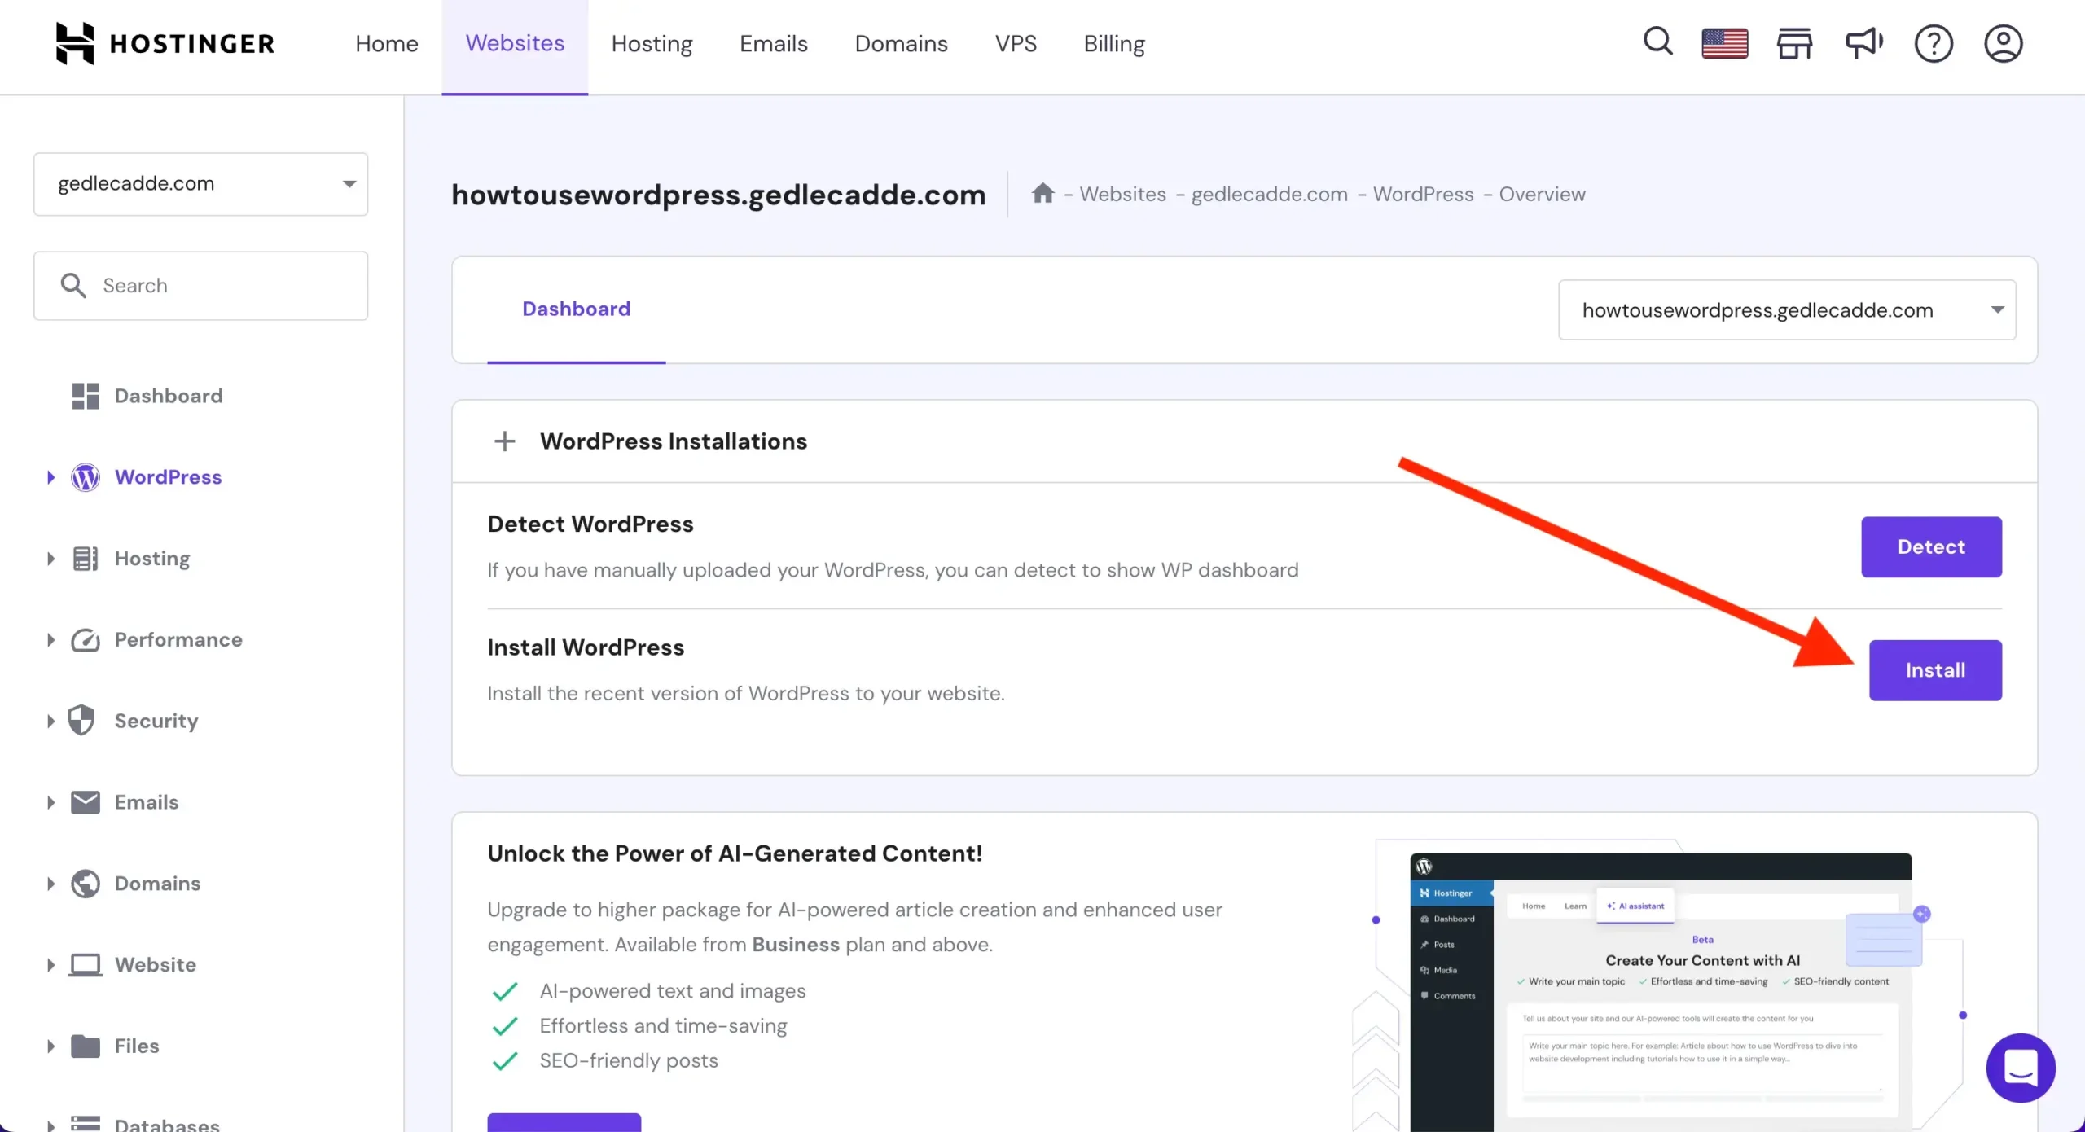Click the Performance gauge icon
This screenshot has height=1132, width=2085.
86,640
